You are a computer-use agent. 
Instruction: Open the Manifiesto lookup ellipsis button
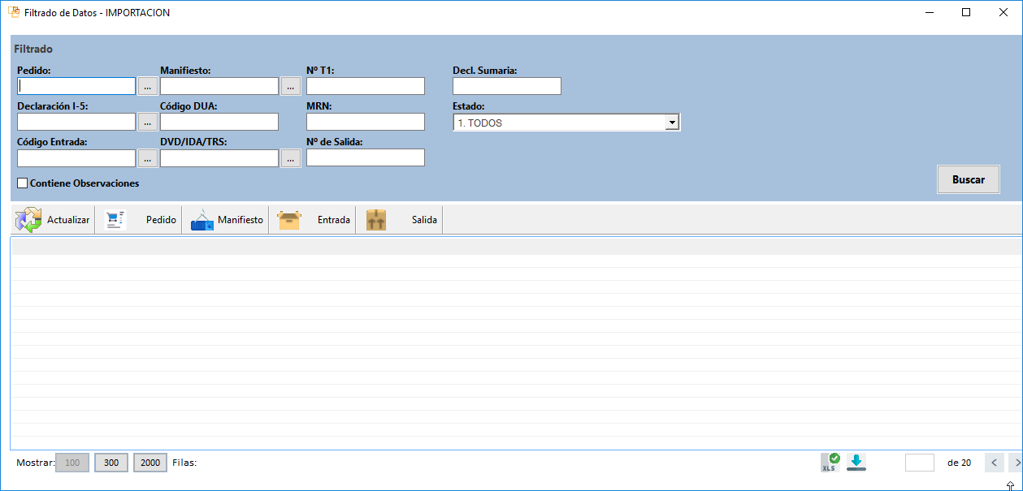click(x=290, y=87)
